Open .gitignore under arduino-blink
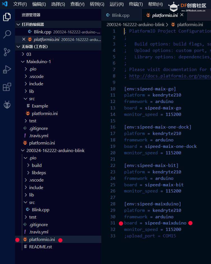 (58, 225)
